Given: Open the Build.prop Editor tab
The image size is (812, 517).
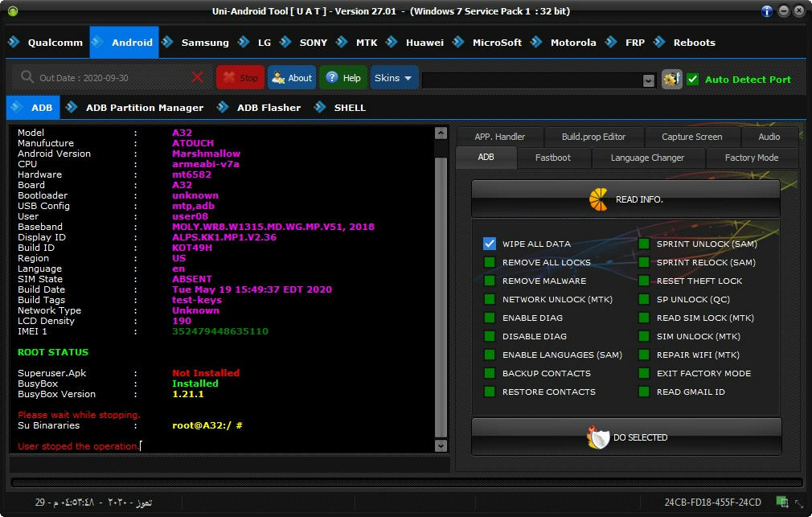Looking at the screenshot, I should point(593,137).
